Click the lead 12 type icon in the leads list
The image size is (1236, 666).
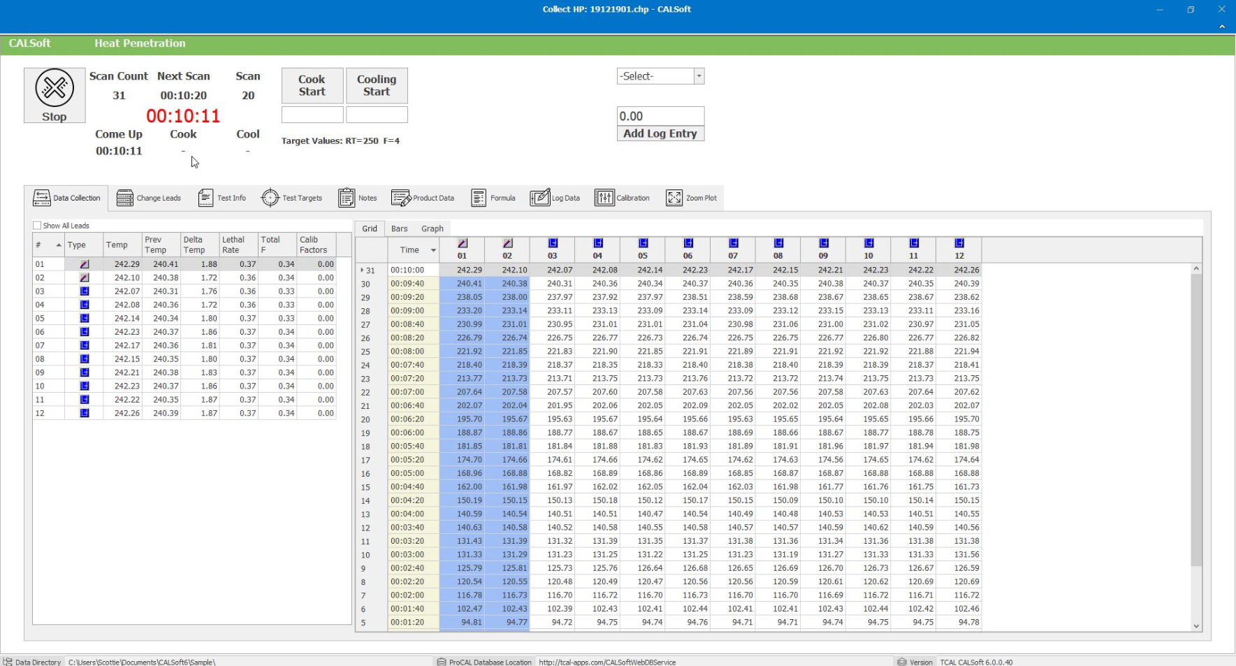[x=85, y=413]
